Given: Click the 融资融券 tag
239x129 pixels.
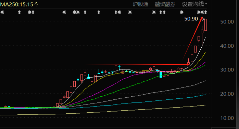Looking at the screenshot, I should pyautogui.click(x=165, y=4).
